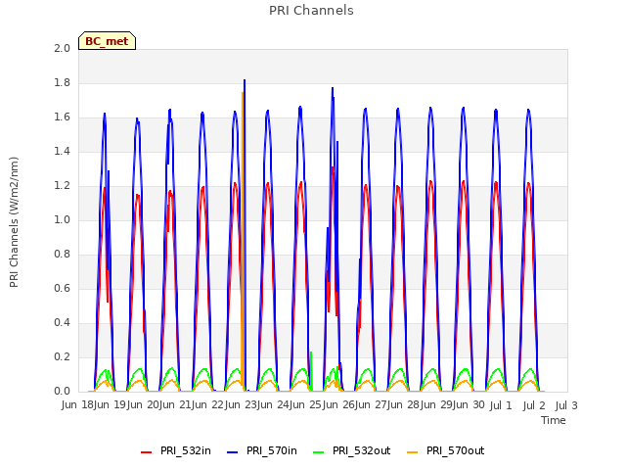Select the PRI_570in legend label
The image size is (626, 470).
272,450
